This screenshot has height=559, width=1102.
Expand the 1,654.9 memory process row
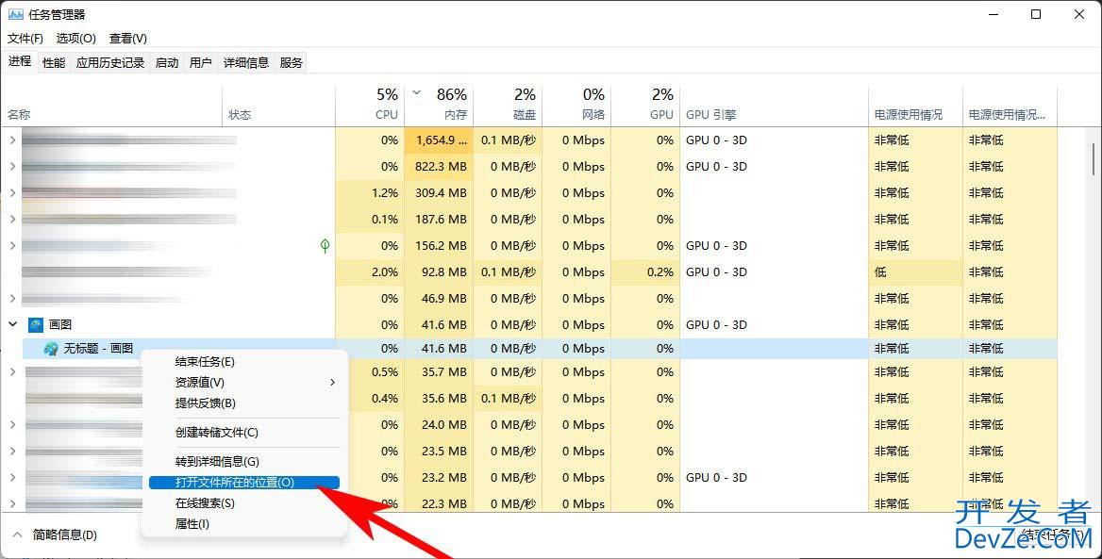12,140
